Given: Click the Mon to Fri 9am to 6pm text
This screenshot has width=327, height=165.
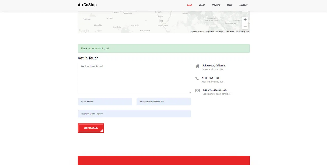Looking at the screenshot, I should 213,82.
